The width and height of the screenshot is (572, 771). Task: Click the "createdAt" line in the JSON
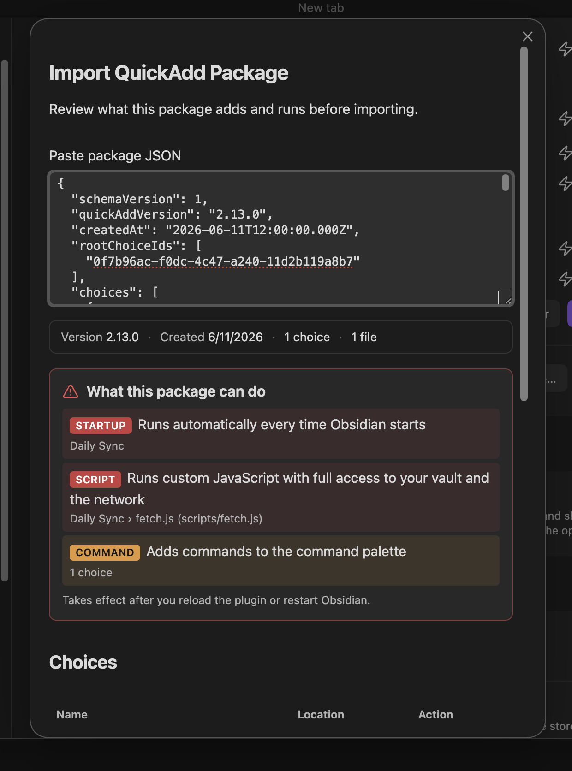tap(215, 230)
